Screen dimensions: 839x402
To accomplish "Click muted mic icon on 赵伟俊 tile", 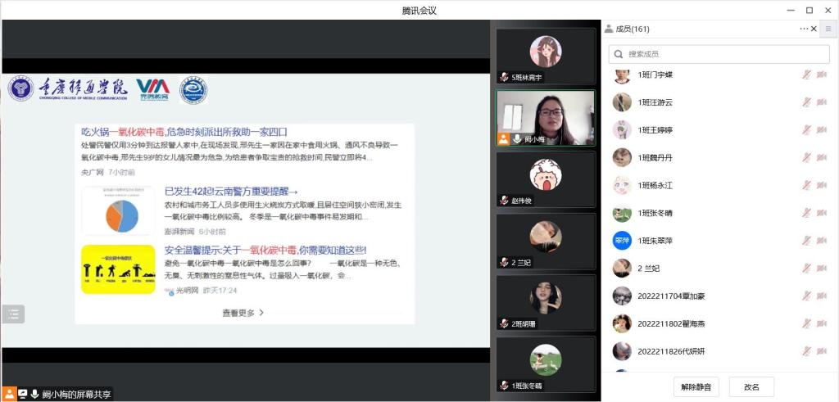I will coord(504,201).
